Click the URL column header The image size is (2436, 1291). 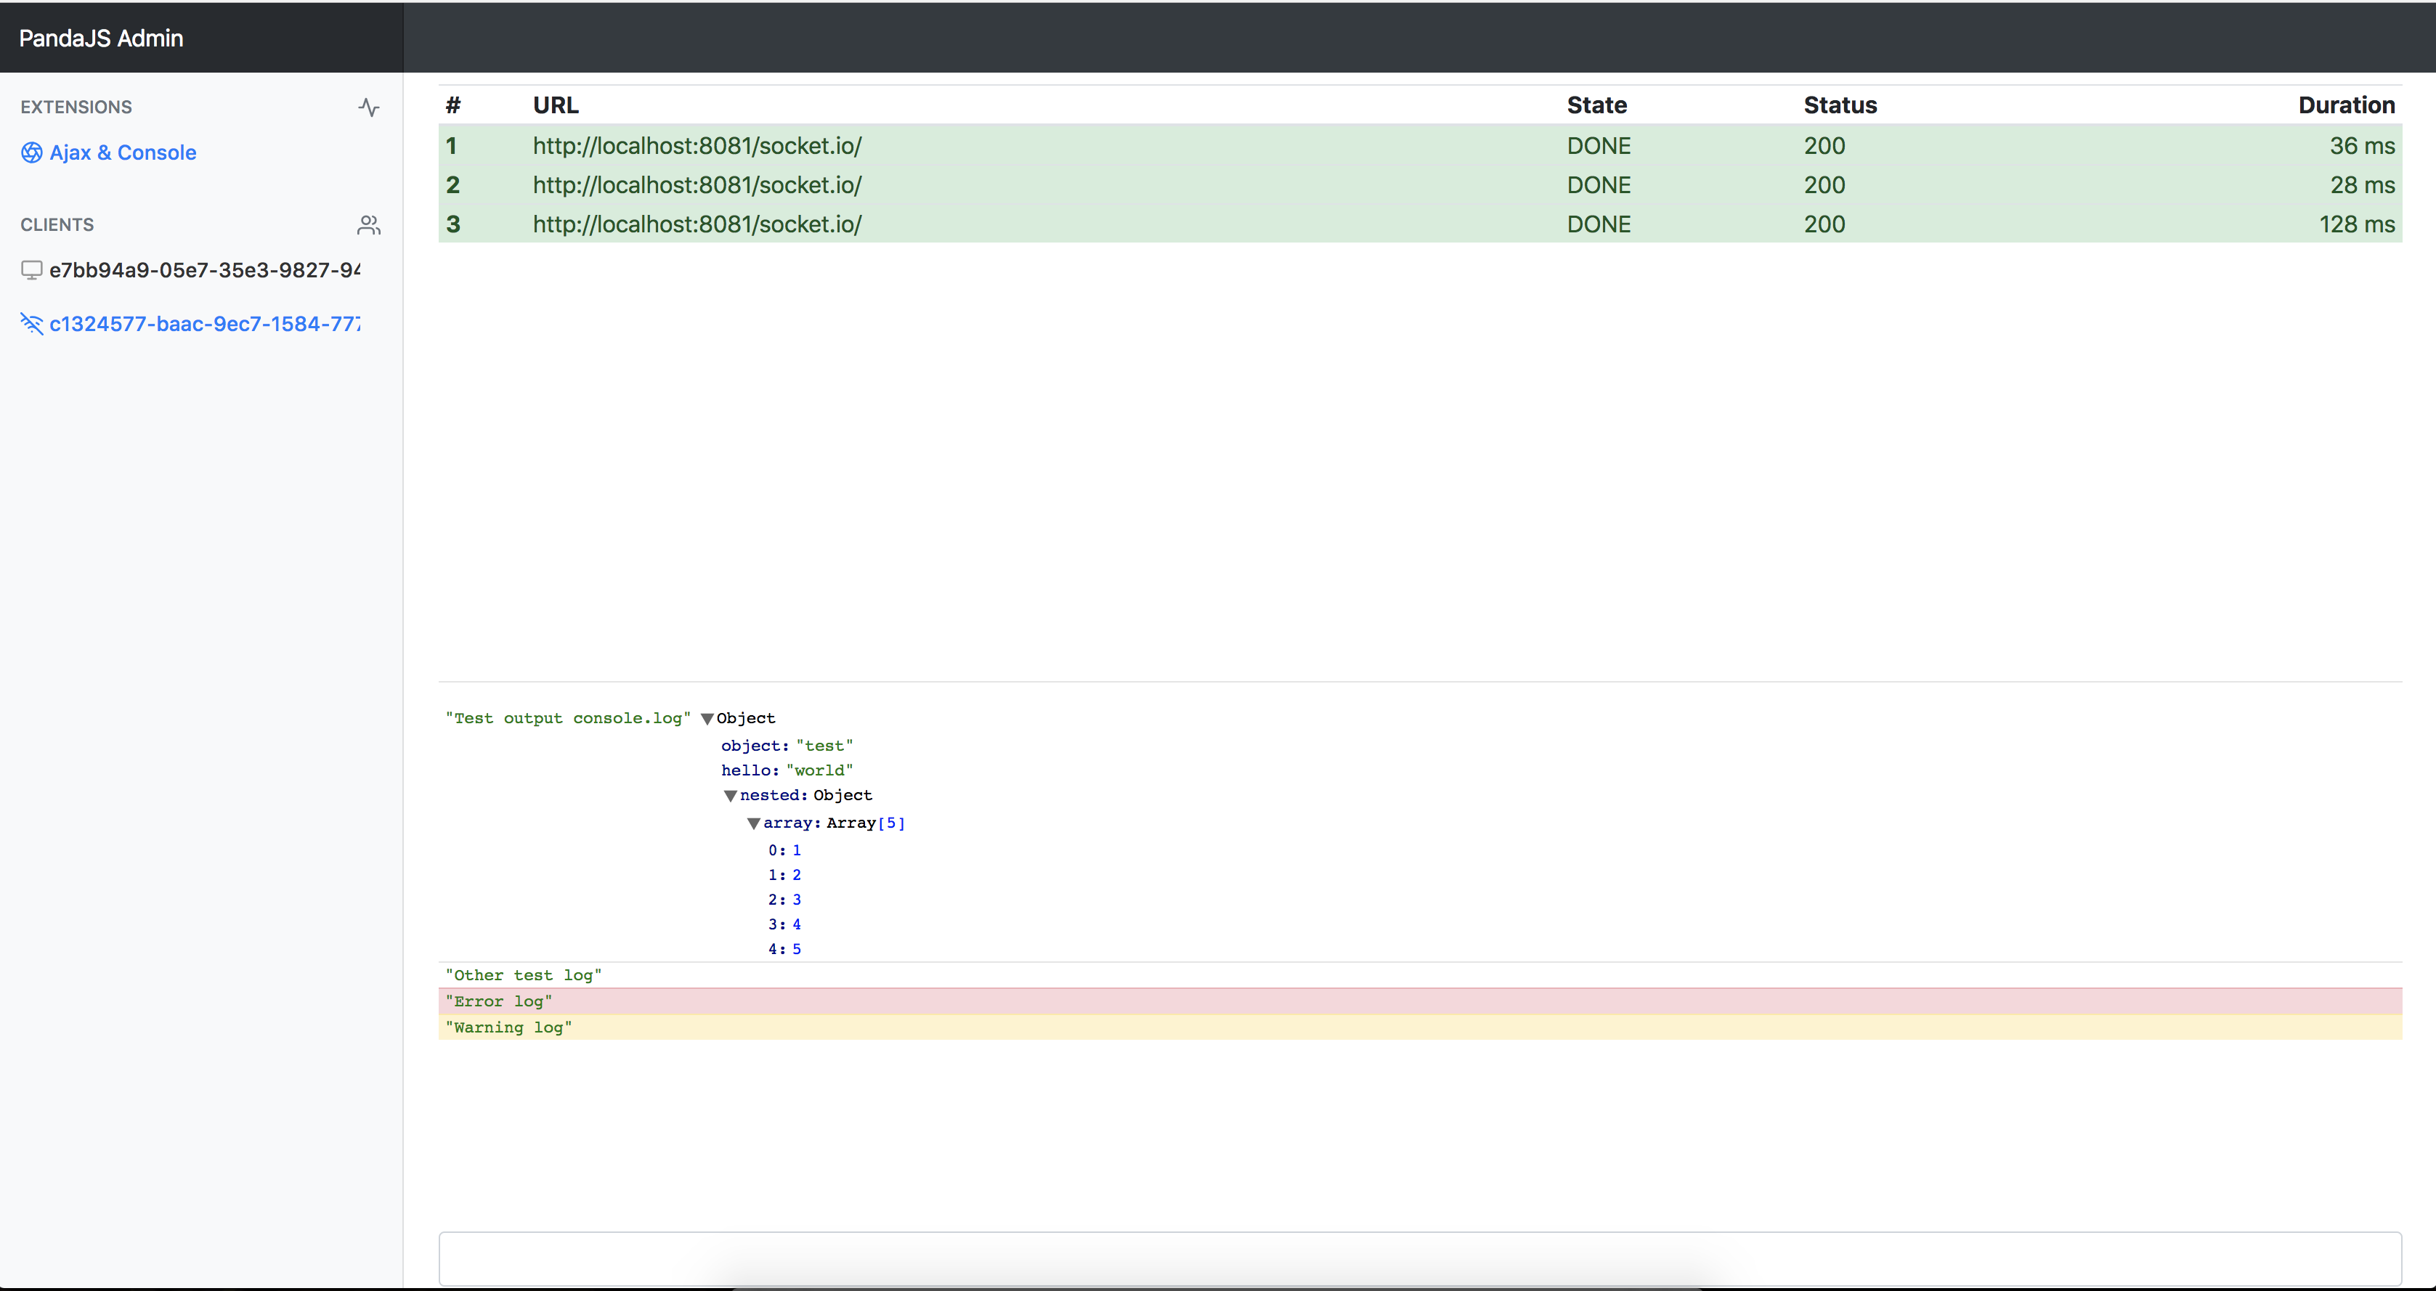[555, 105]
